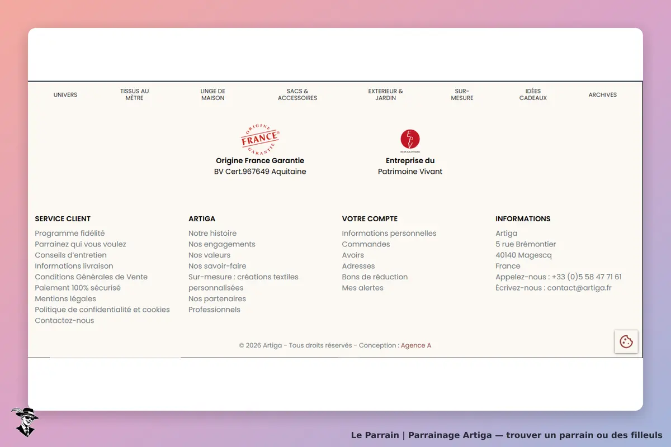Open the Avoirs link
671x447 pixels.
coord(353,255)
